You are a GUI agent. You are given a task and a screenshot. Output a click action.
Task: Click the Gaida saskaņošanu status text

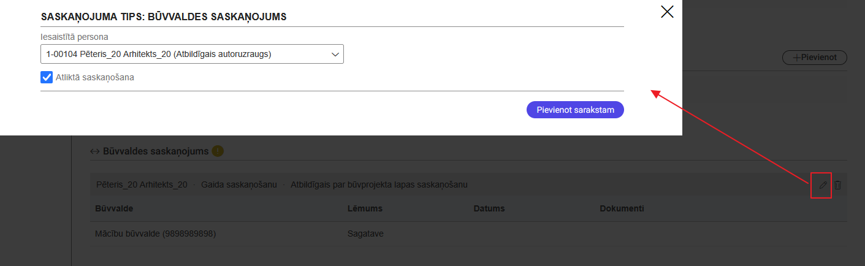[238, 184]
